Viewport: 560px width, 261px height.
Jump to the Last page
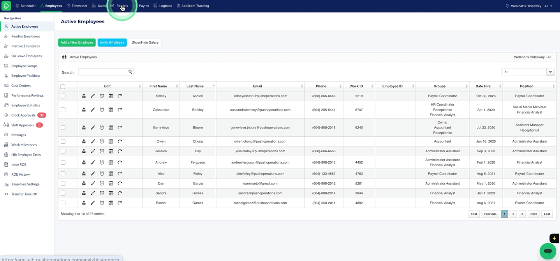point(547,214)
